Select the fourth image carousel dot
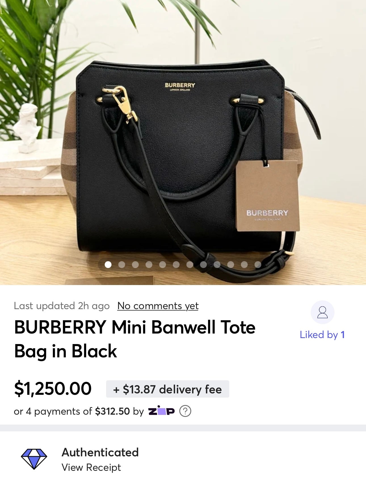366x483 pixels. click(x=149, y=265)
